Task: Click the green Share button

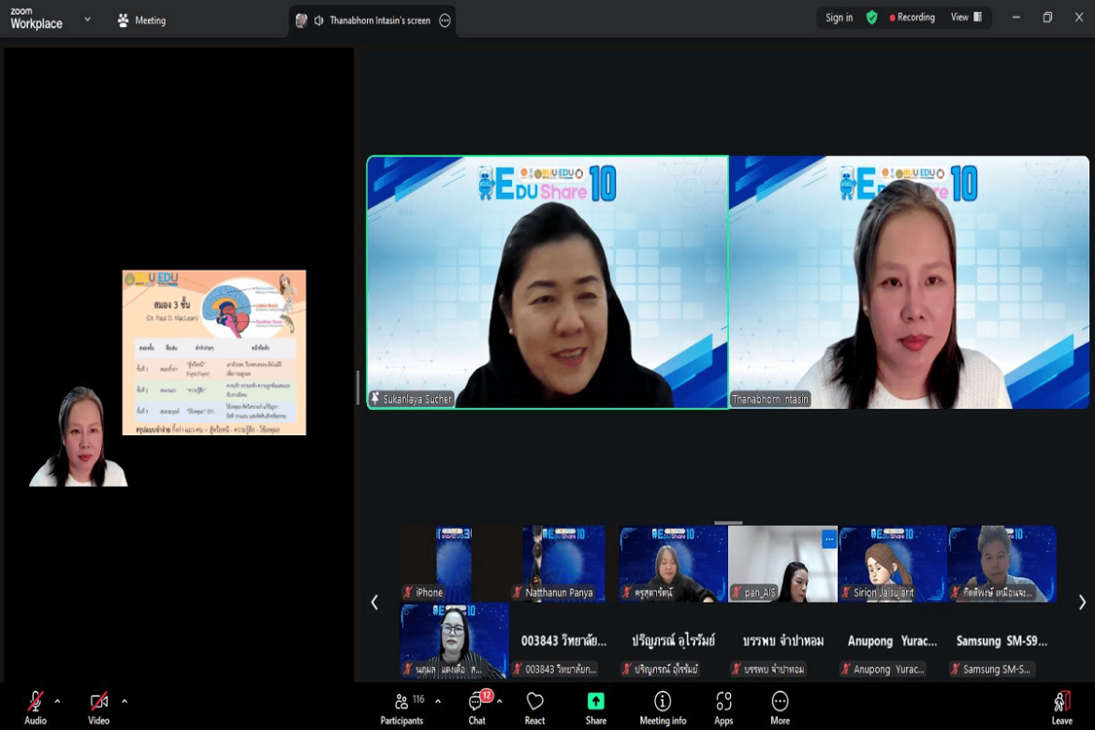Action: (x=595, y=707)
